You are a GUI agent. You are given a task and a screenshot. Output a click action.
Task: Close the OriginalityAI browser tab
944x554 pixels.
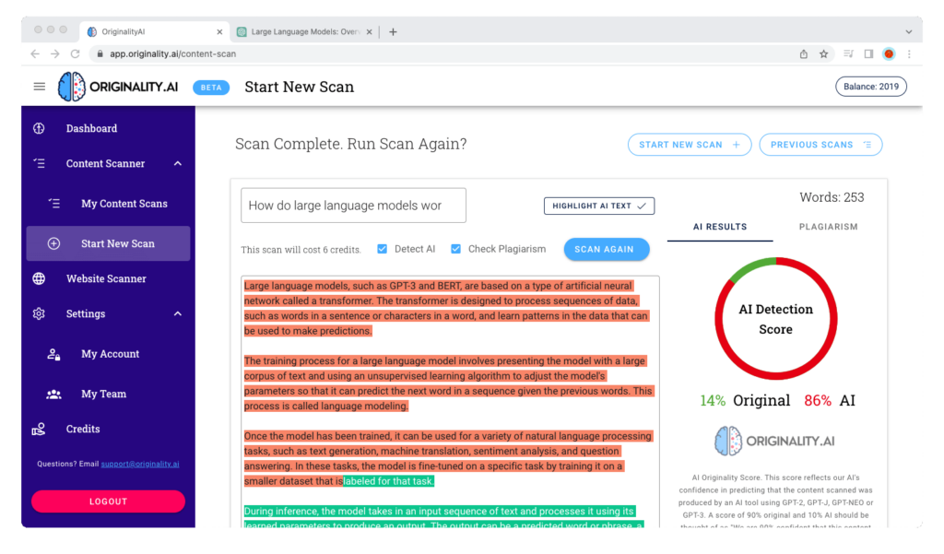point(219,32)
